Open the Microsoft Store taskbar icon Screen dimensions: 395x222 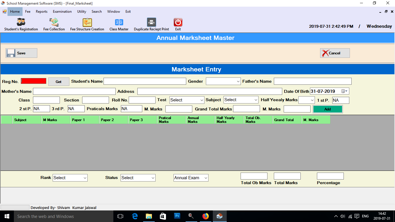[163, 216]
